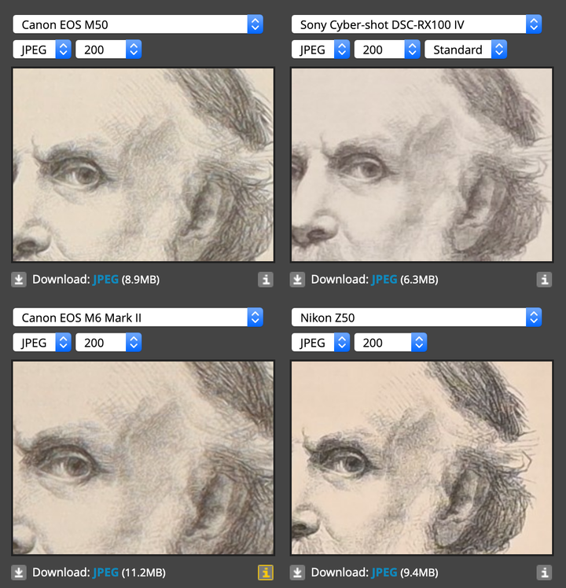Click the download icon under Nikon Z50 image

point(297,572)
